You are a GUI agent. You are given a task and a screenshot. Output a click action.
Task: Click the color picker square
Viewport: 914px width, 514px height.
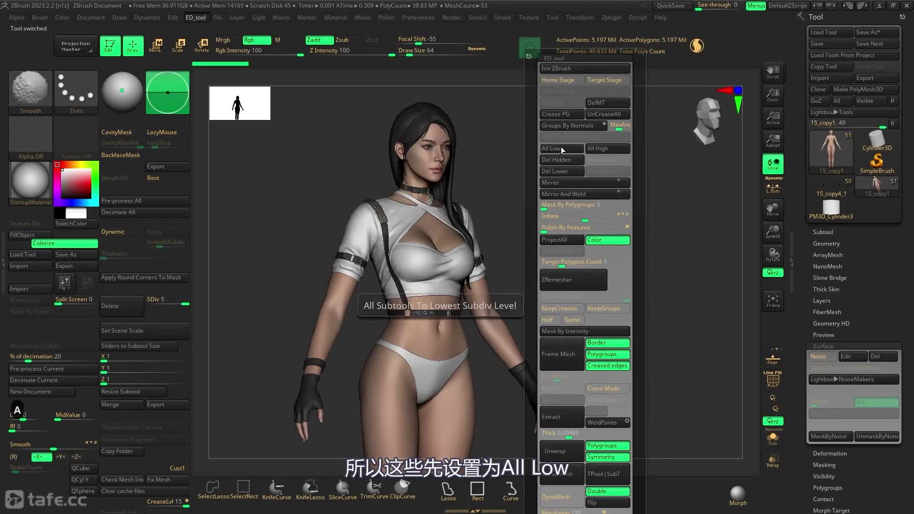point(76,183)
